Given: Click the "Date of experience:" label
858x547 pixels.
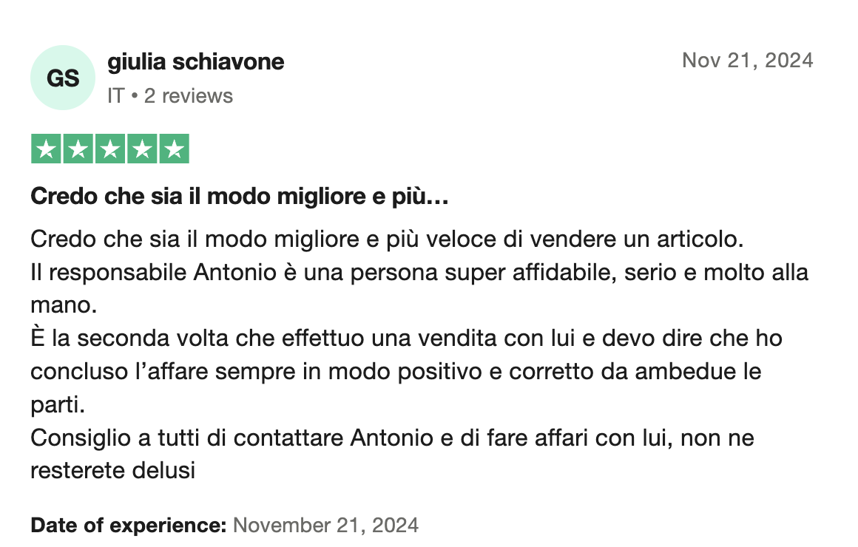Looking at the screenshot, I should pyautogui.click(x=128, y=526).
